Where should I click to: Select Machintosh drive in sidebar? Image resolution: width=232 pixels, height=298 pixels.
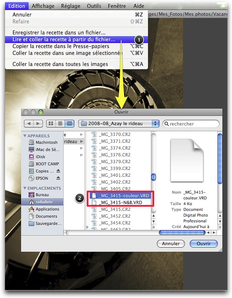43,142
